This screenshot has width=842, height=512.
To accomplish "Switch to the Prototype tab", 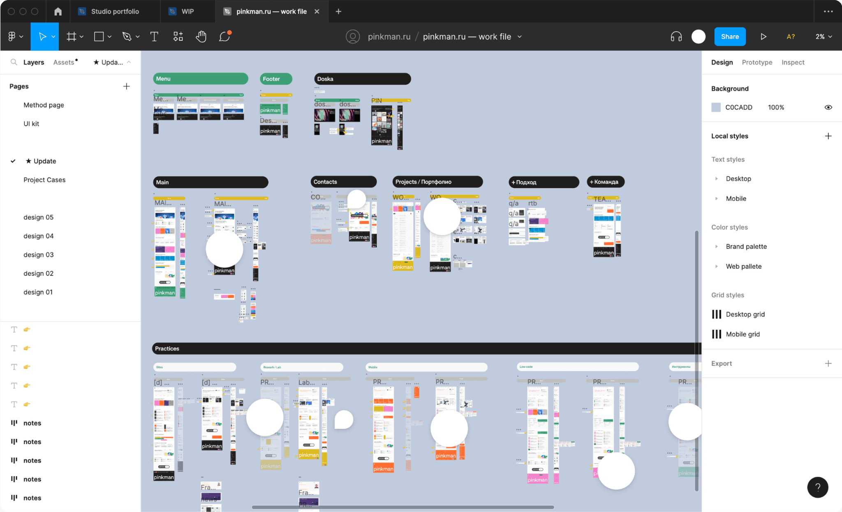I will coord(757,62).
